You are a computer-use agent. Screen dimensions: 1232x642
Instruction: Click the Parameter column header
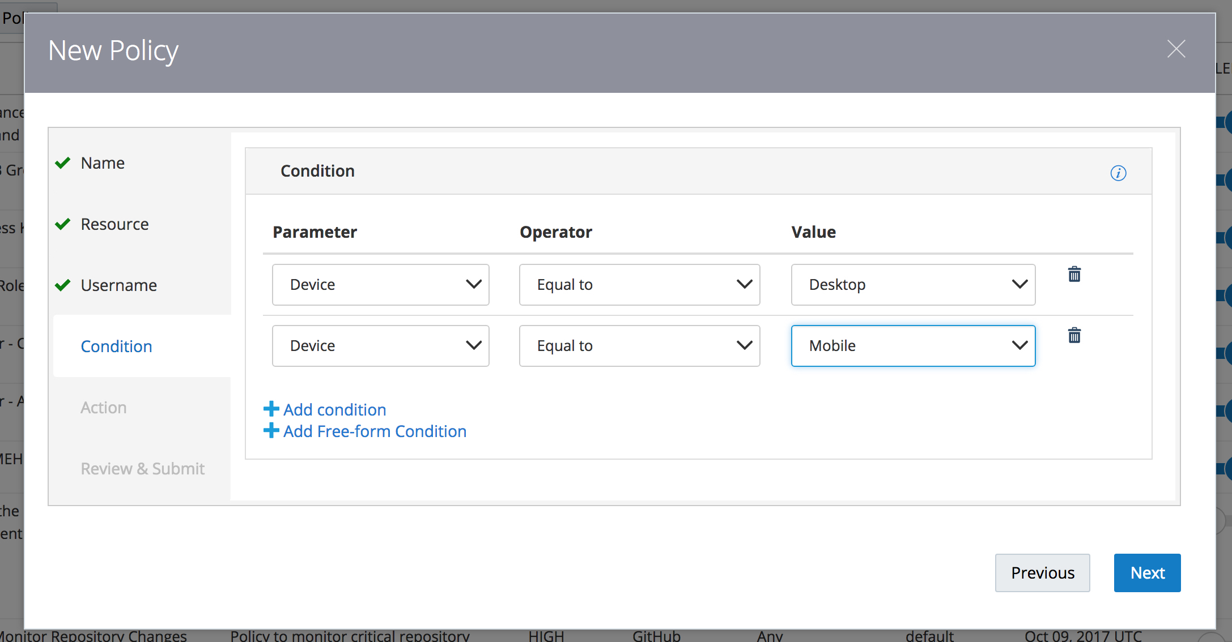(x=315, y=232)
